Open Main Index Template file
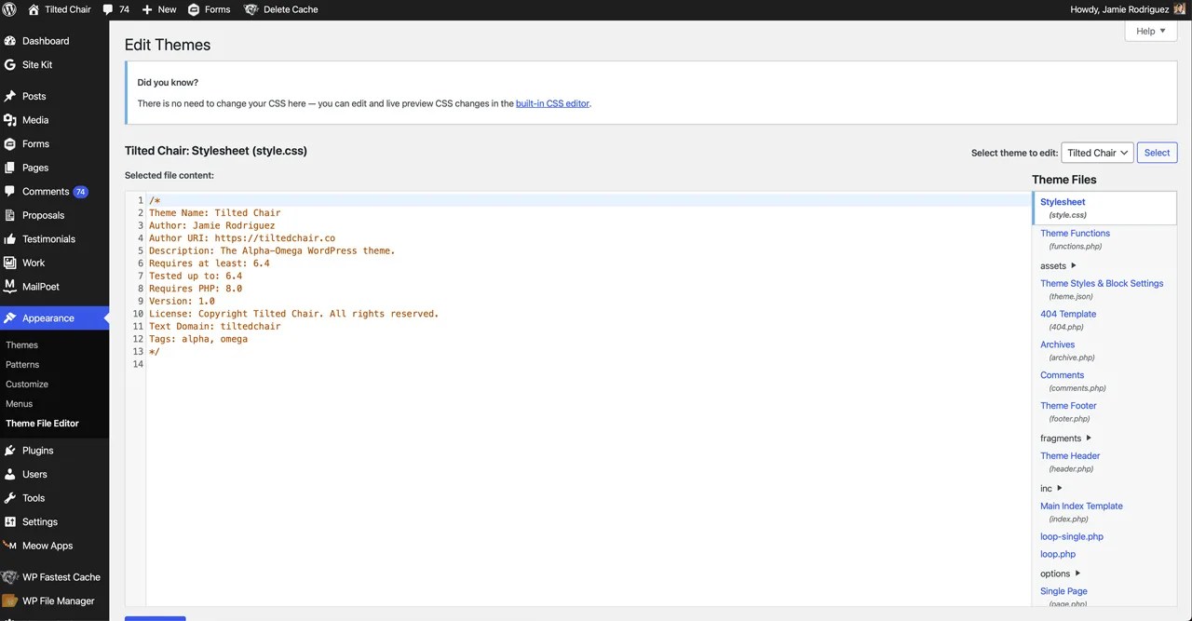This screenshot has height=621, width=1192. 1081,506
